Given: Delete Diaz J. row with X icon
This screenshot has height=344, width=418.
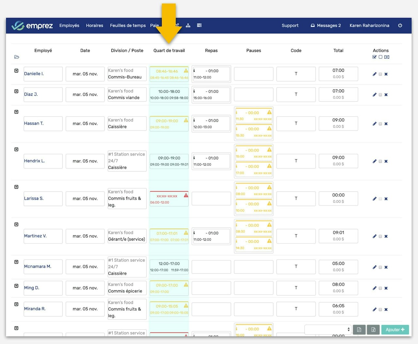Looking at the screenshot, I should click(x=386, y=95).
